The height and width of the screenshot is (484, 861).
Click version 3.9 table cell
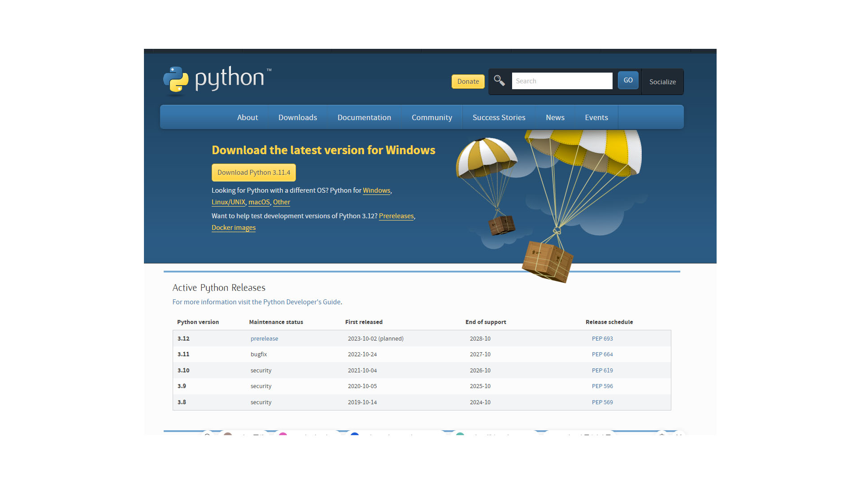tap(182, 386)
